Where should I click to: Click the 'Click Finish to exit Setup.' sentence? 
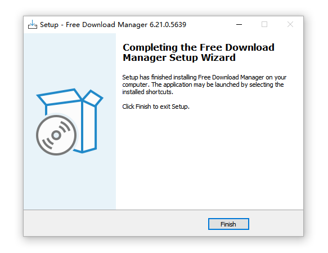(156, 106)
